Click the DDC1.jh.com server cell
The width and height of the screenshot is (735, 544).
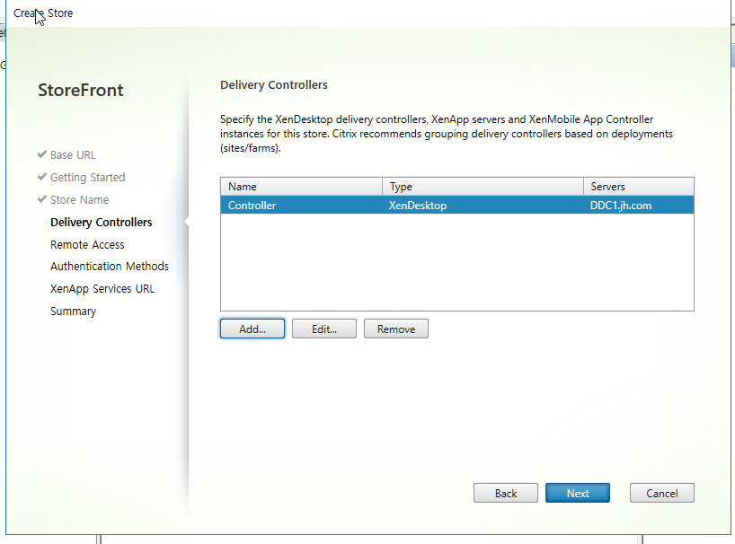click(621, 206)
